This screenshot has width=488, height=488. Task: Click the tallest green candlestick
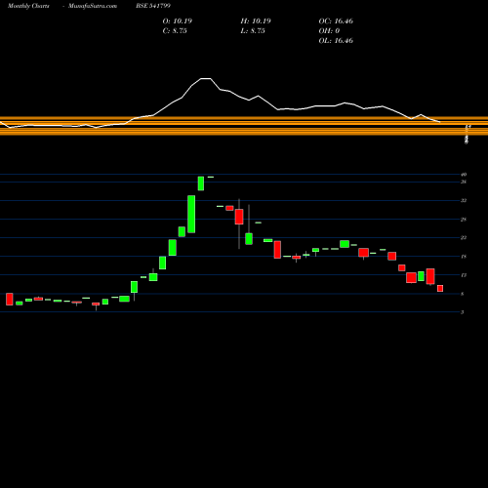191,214
